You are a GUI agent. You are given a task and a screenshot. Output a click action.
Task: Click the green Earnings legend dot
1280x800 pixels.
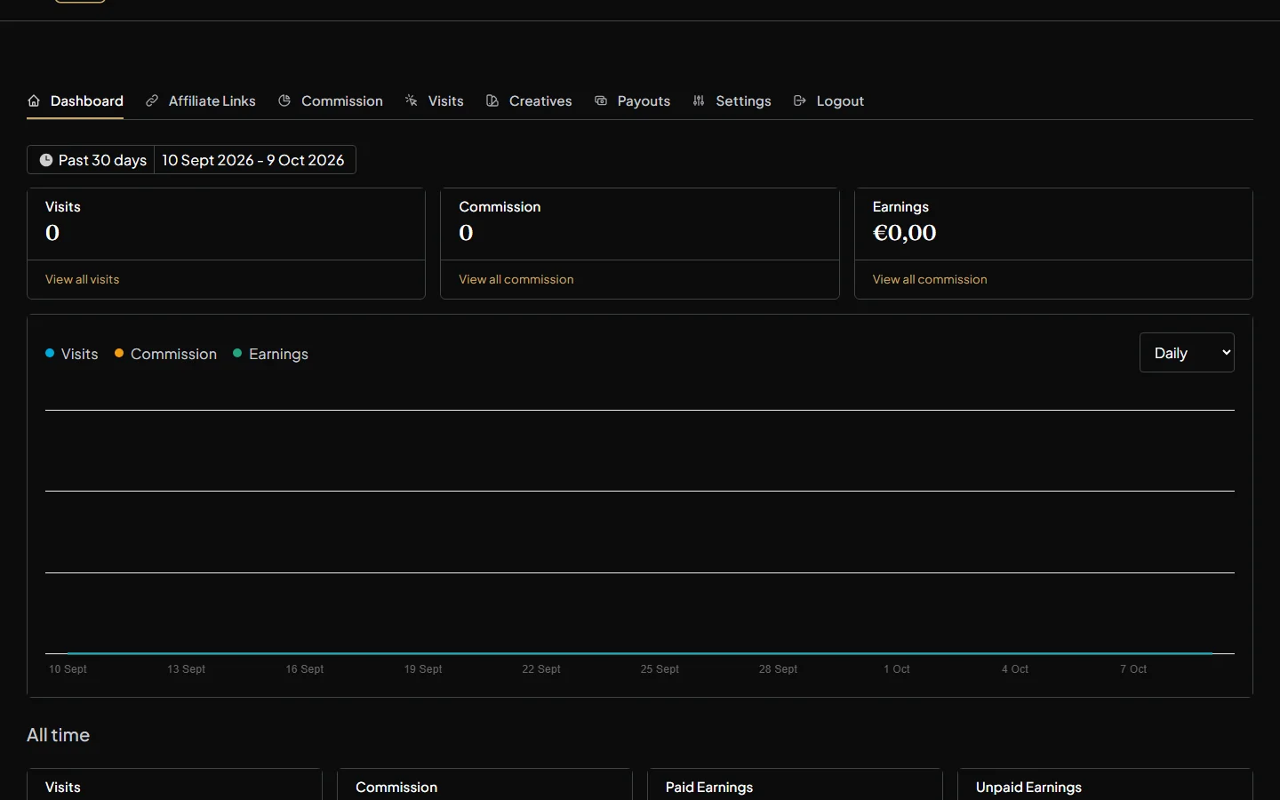coord(237,353)
